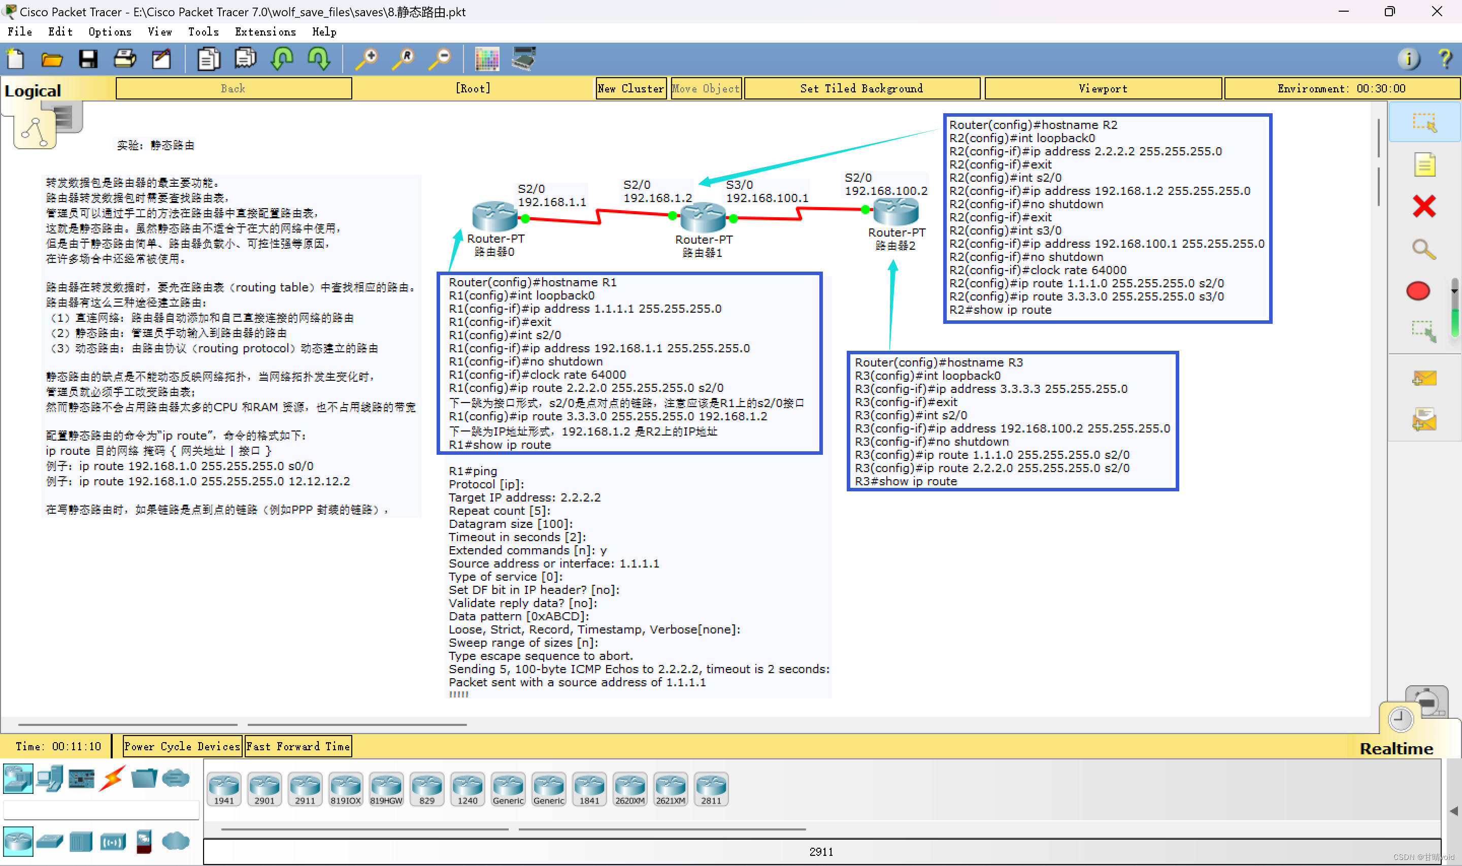Create a new file via toolbar icon

pos(16,59)
